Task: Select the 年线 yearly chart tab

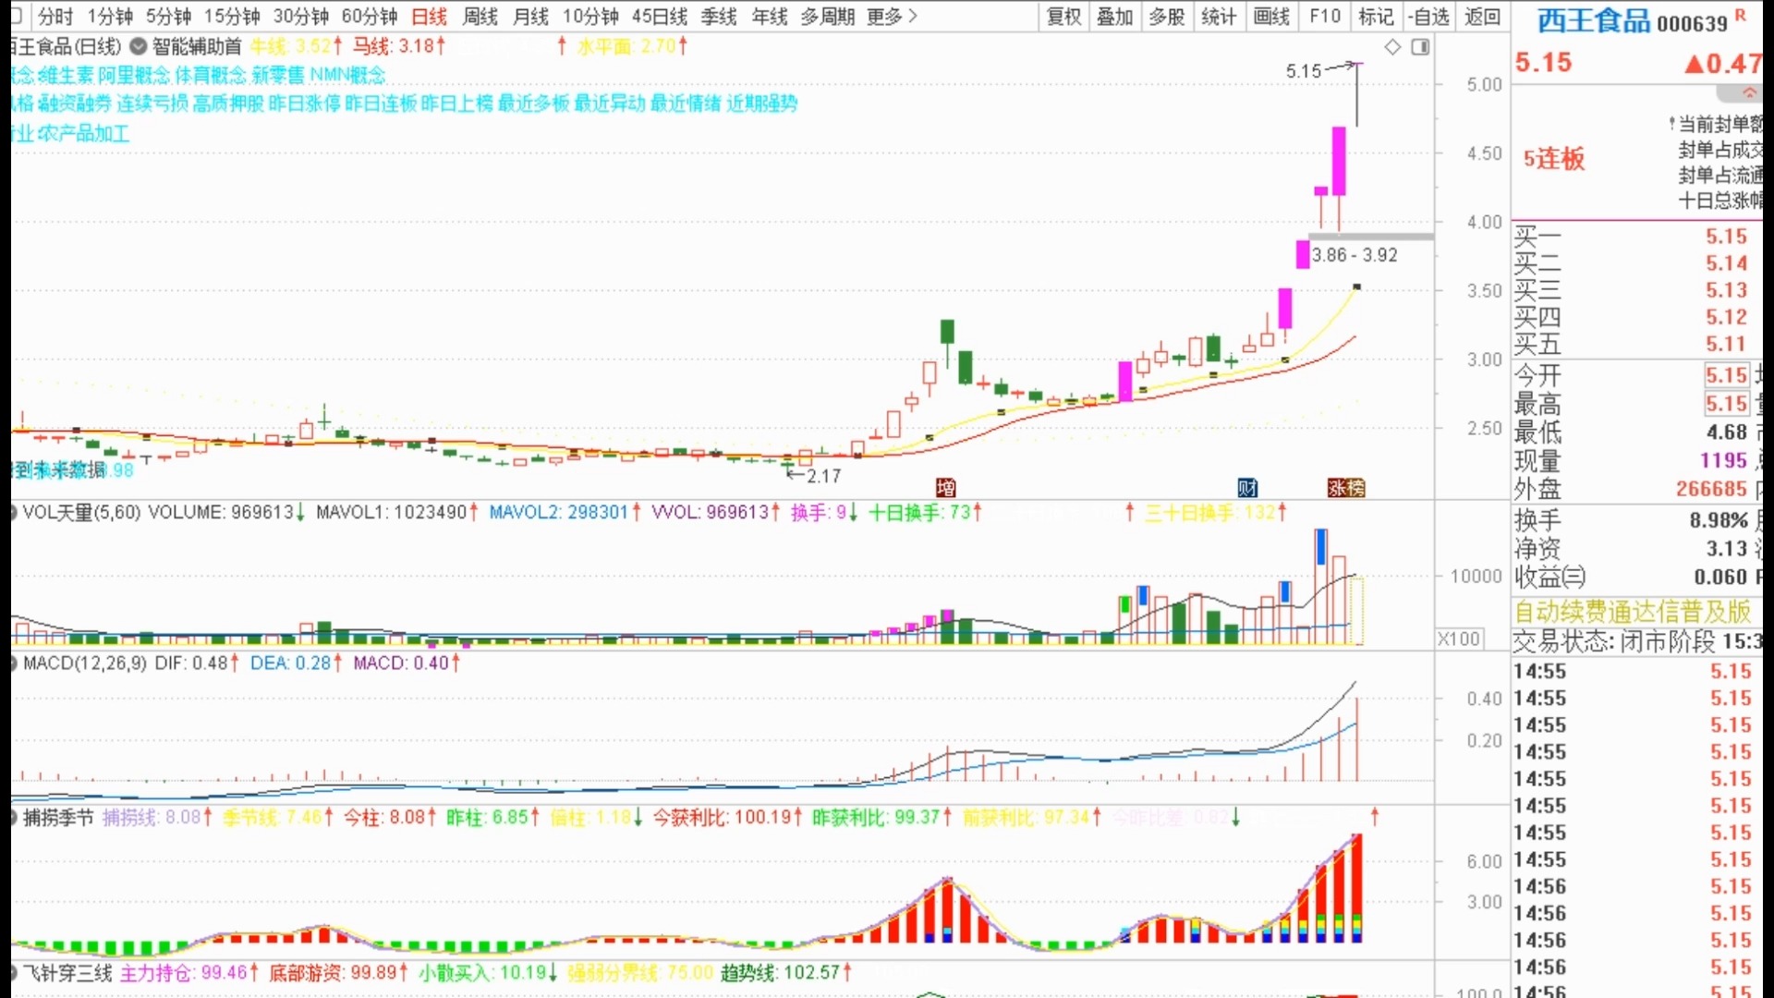Action: (x=770, y=17)
